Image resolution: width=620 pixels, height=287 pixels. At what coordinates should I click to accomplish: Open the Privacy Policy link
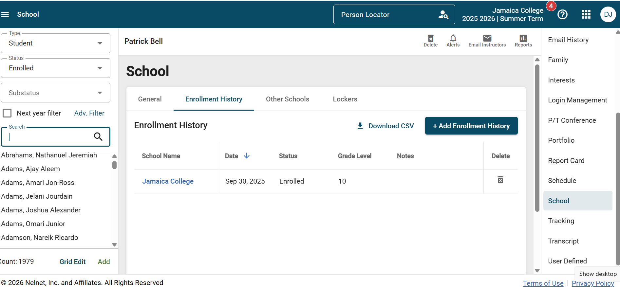pyautogui.click(x=593, y=283)
